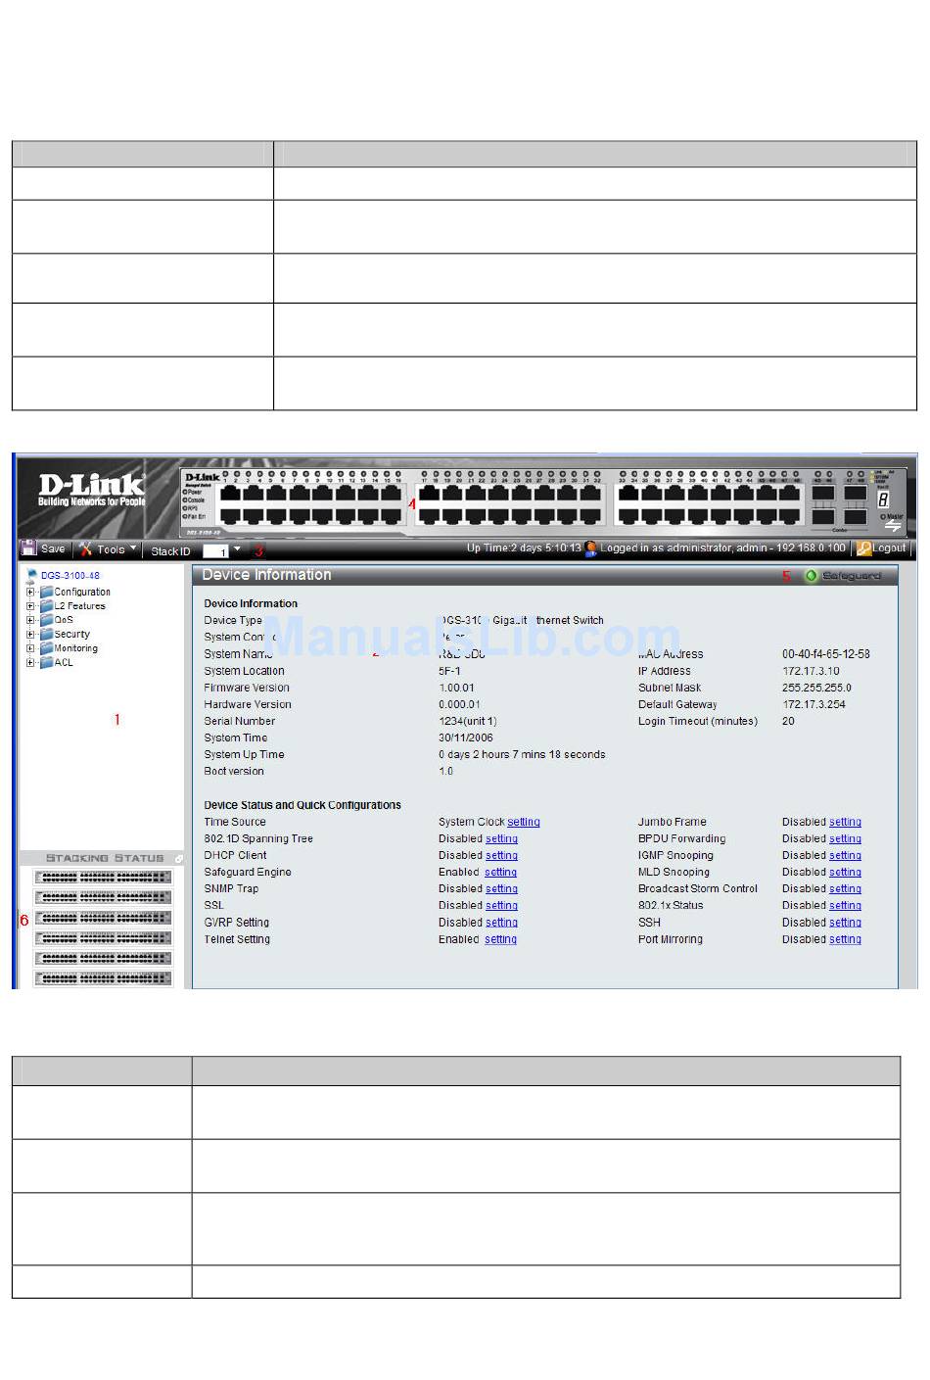Select the third stacking unit thumbnail

(x=103, y=918)
